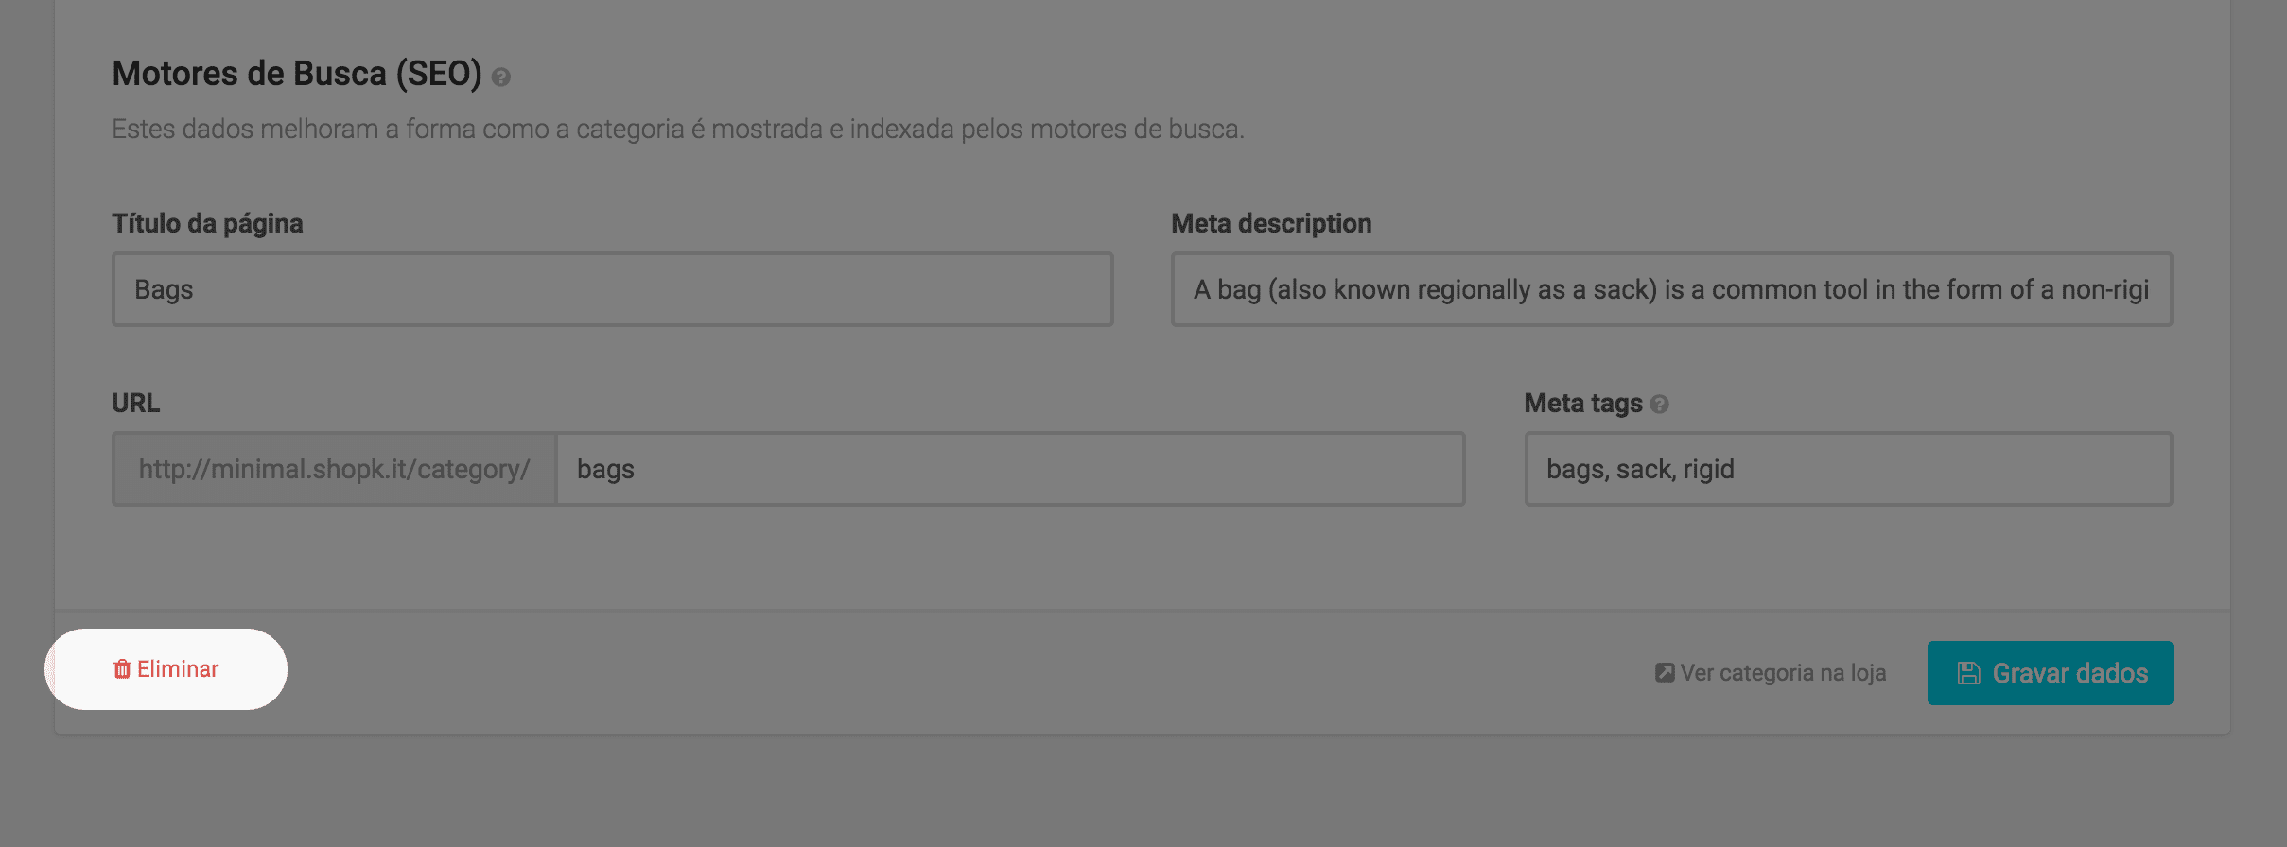Click the help icon beside Motores de Busca heading

point(501,77)
